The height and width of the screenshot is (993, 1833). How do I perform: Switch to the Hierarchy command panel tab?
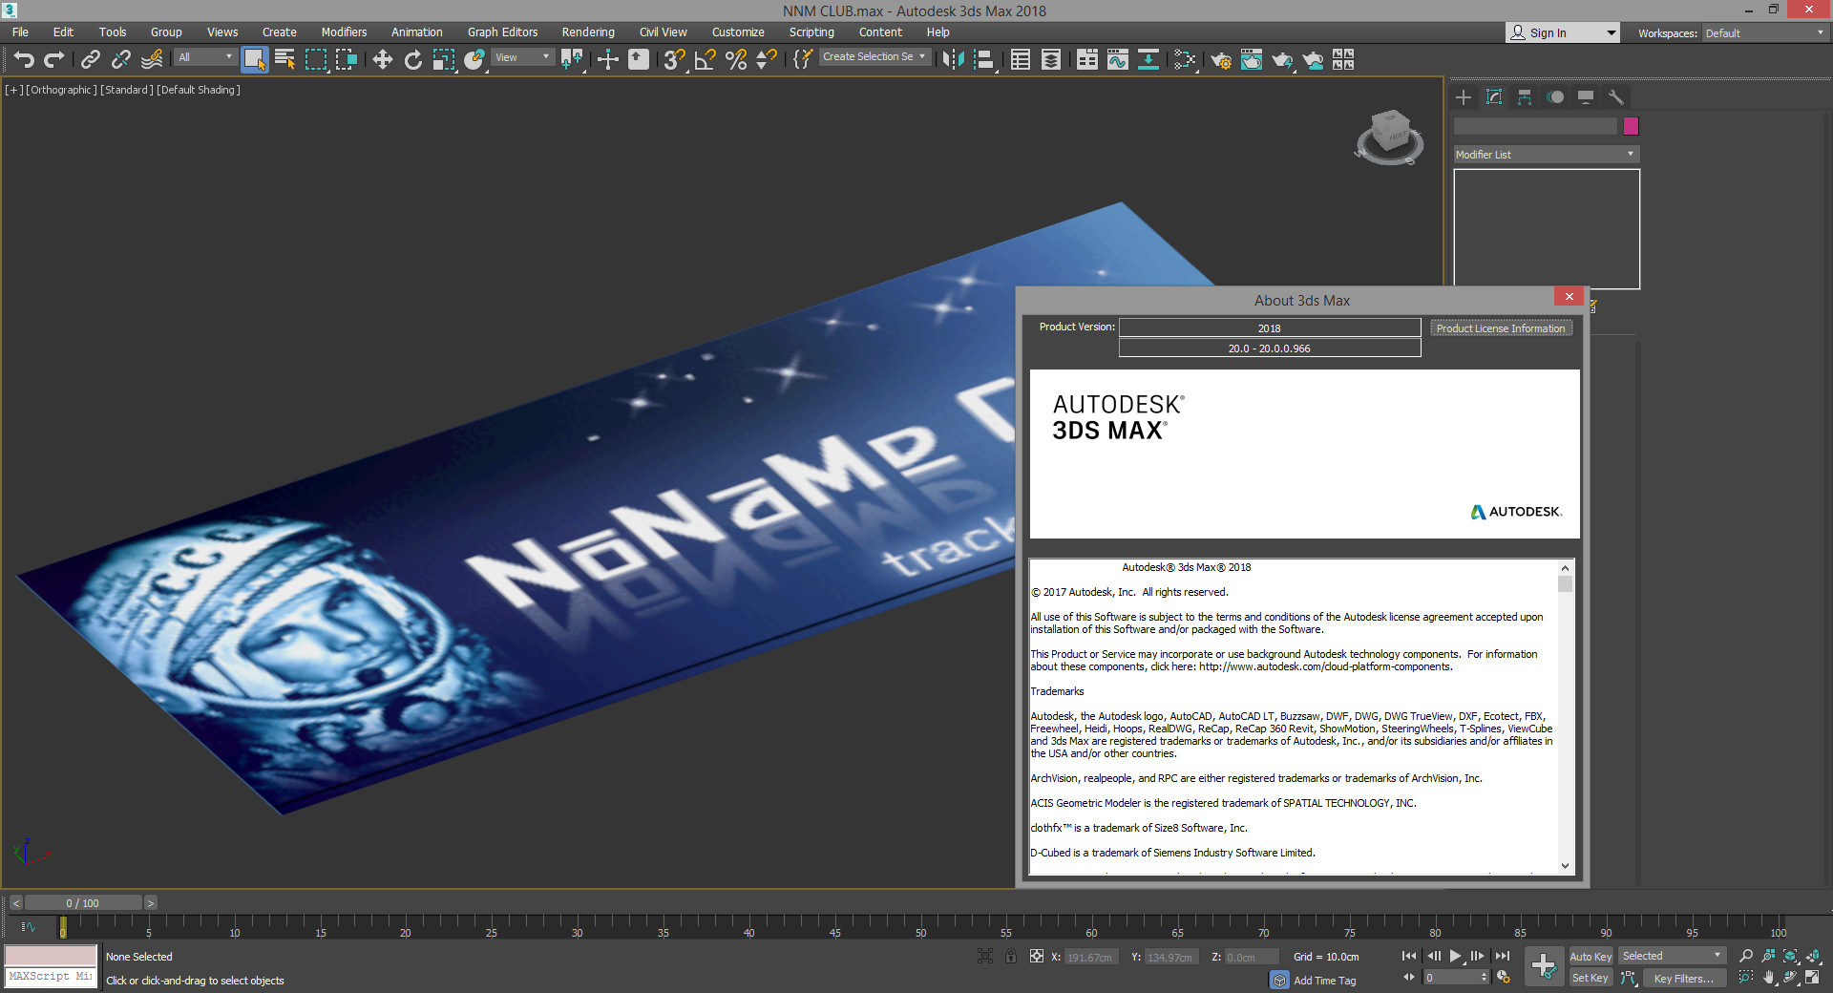1525,97
